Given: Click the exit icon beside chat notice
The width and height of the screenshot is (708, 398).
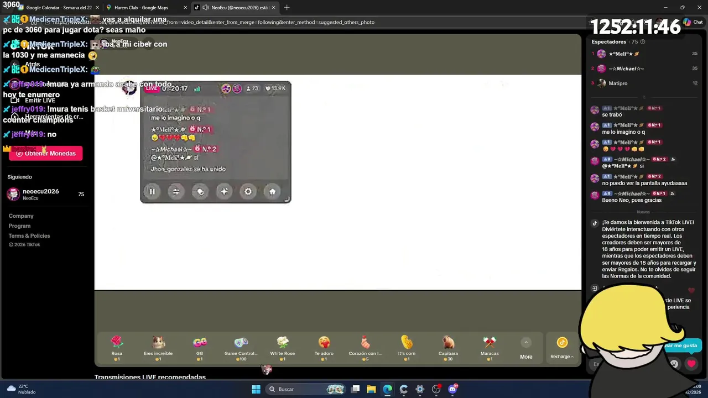Looking at the screenshot, I should [595, 288].
